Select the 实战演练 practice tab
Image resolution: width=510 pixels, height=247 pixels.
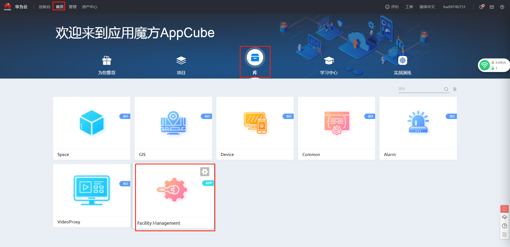(x=403, y=65)
